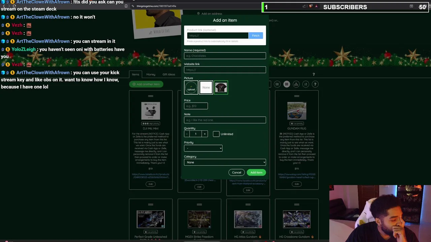
Task: Switch to the Gift Ideas tab
Action: coord(169,74)
